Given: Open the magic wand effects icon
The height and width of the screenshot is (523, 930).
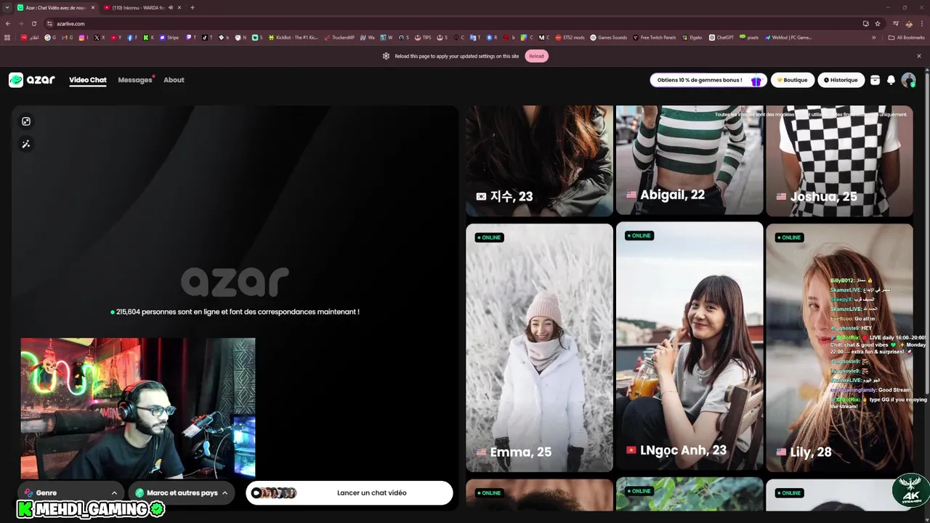Looking at the screenshot, I should pos(26,144).
